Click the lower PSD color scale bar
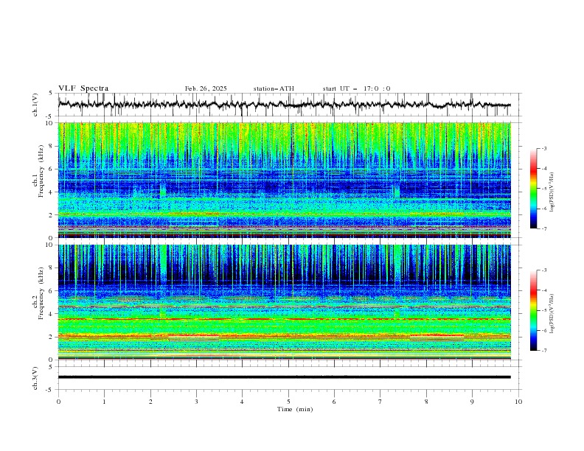The width and height of the screenshot is (584, 451). point(533,310)
